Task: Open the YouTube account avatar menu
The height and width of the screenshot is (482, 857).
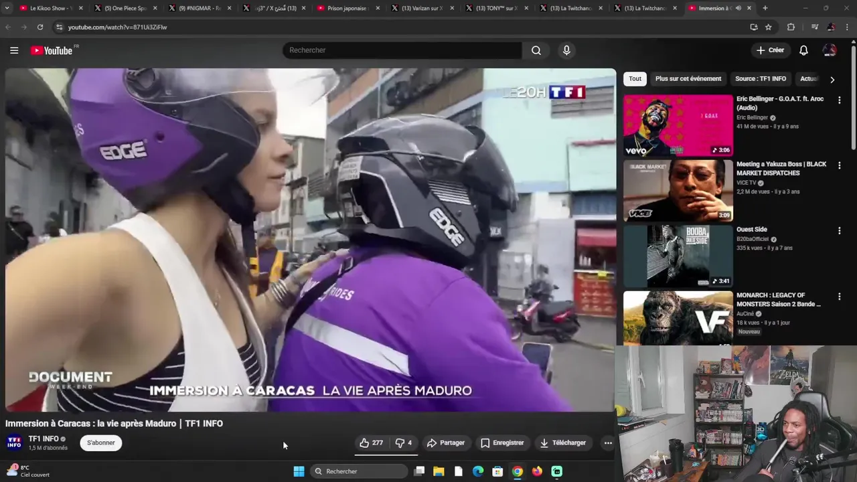Action: click(830, 50)
